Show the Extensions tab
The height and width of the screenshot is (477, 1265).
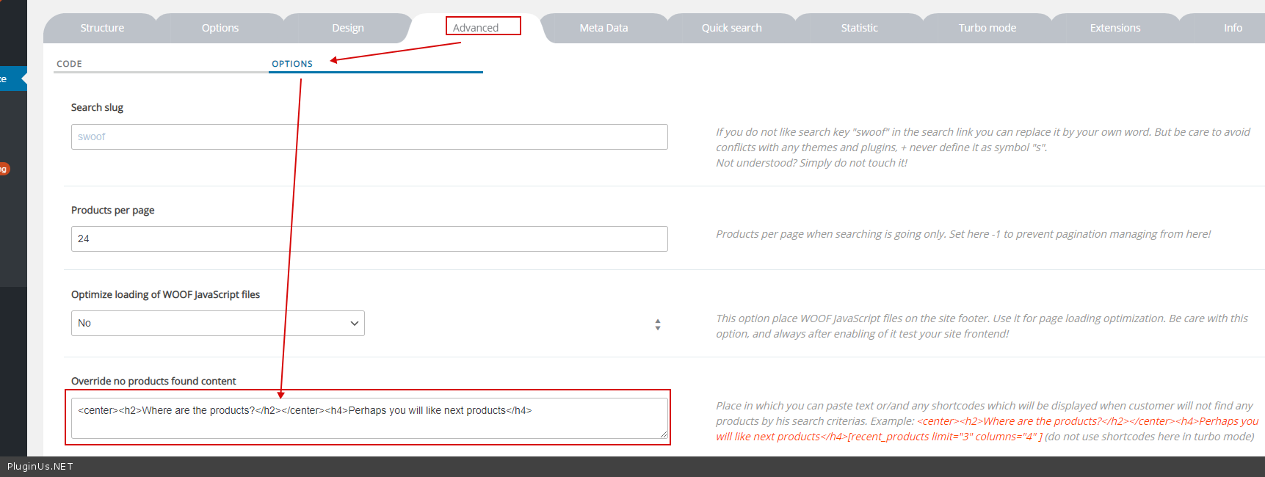coord(1114,28)
